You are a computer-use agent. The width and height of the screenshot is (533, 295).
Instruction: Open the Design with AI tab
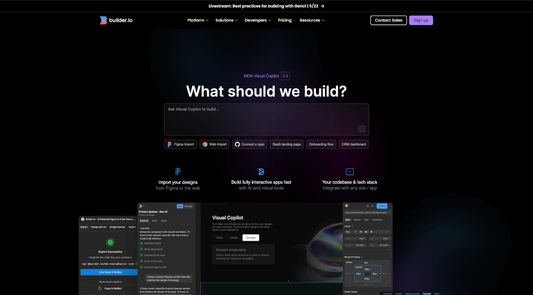99,227
